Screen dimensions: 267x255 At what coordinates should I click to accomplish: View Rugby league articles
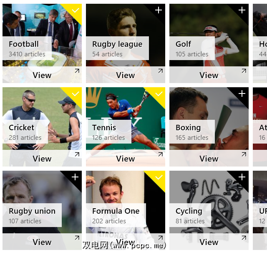pyautogui.click(x=126, y=75)
